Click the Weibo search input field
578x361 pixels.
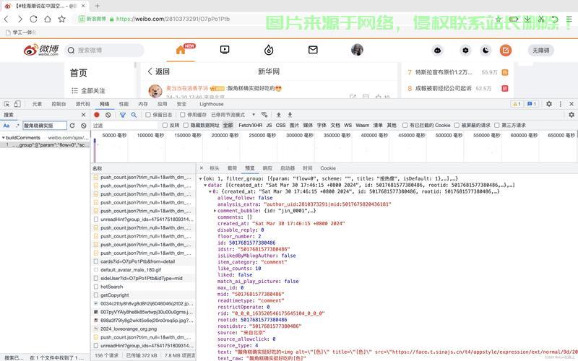click(108, 51)
